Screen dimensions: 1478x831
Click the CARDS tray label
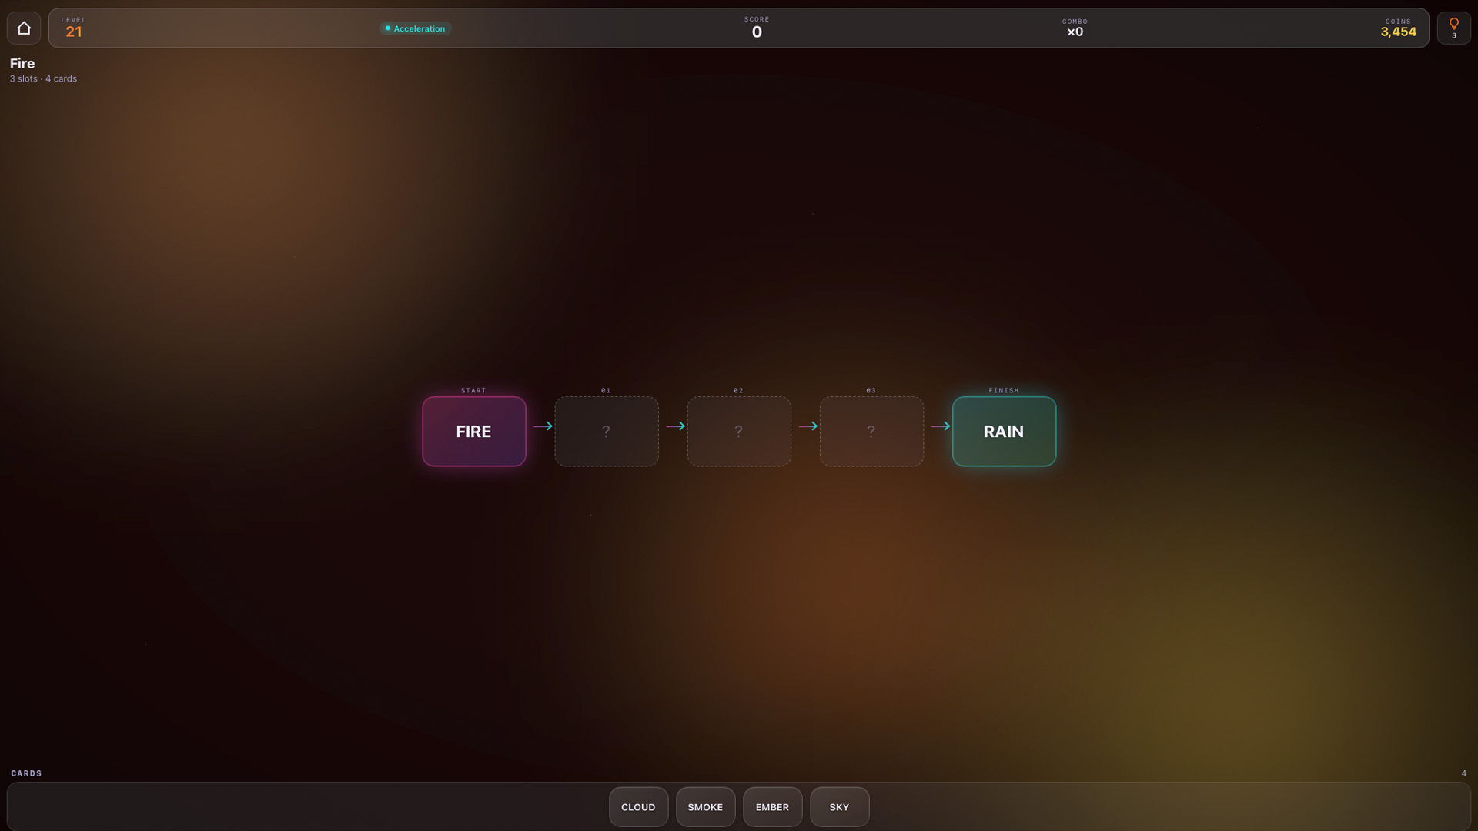pyautogui.click(x=26, y=773)
